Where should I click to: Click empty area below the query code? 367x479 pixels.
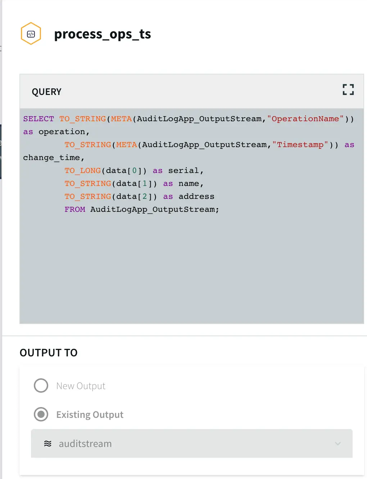191,270
